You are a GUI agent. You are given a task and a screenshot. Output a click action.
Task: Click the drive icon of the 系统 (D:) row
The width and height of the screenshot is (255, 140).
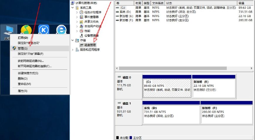pyautogui.click(x=117, y=12)
